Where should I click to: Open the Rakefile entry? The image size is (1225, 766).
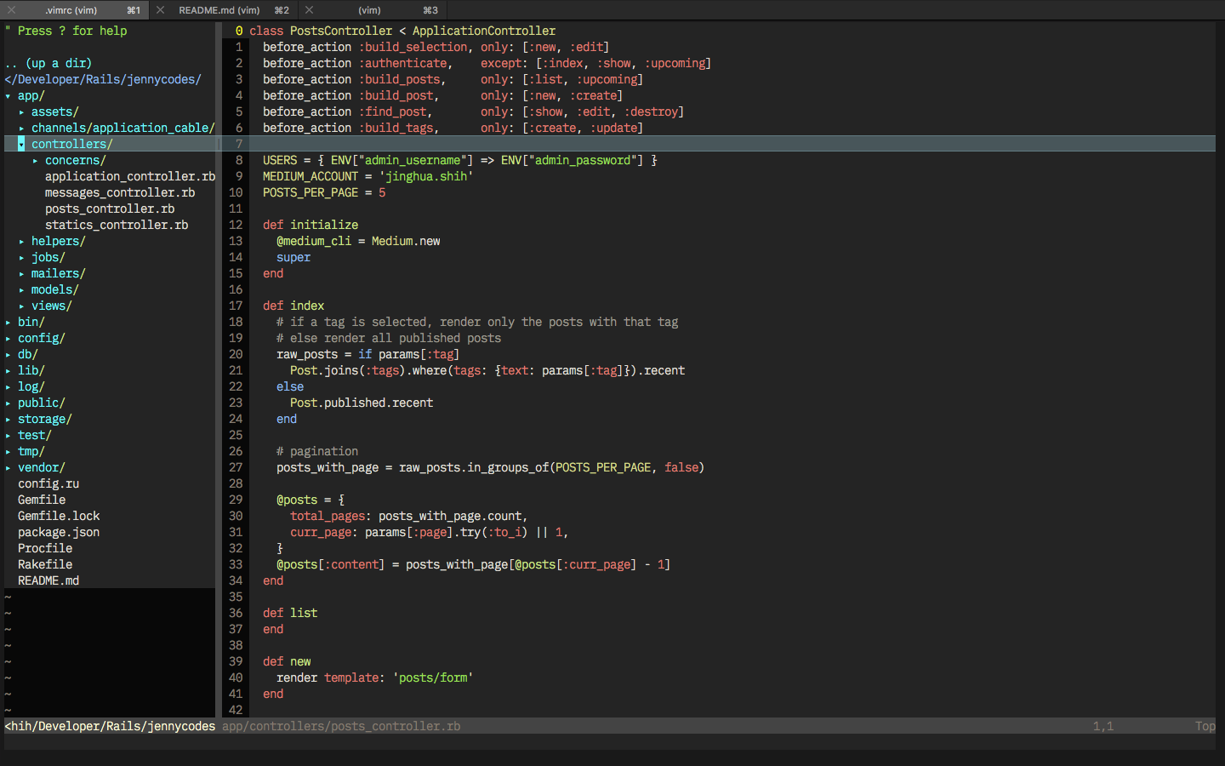pos(45,565)
